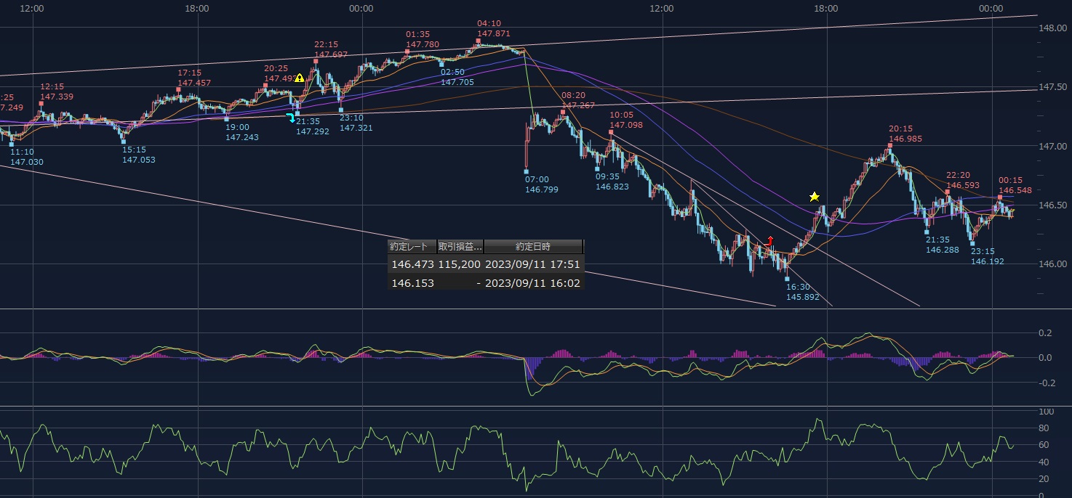Screen dimensions: 1072x498
Task: Click the 100 level on oscillator scale
Action: pyautogui.click(x=1047, y=411)
